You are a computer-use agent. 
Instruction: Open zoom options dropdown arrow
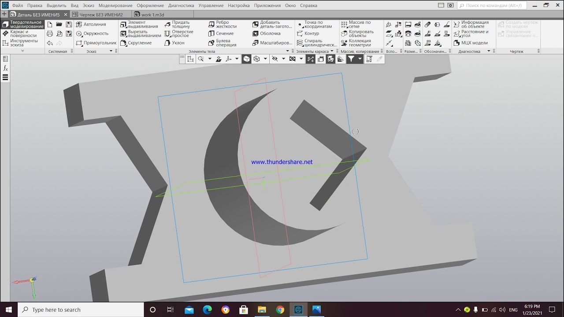coord(210,59)
